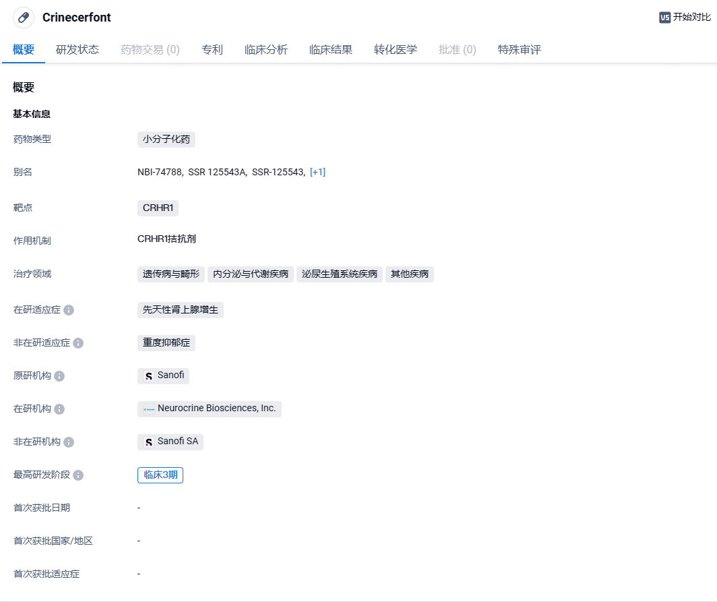Open the 重度抑郁症 indication tag
This screenshot has width=717, height=602.
click(166, 342)
